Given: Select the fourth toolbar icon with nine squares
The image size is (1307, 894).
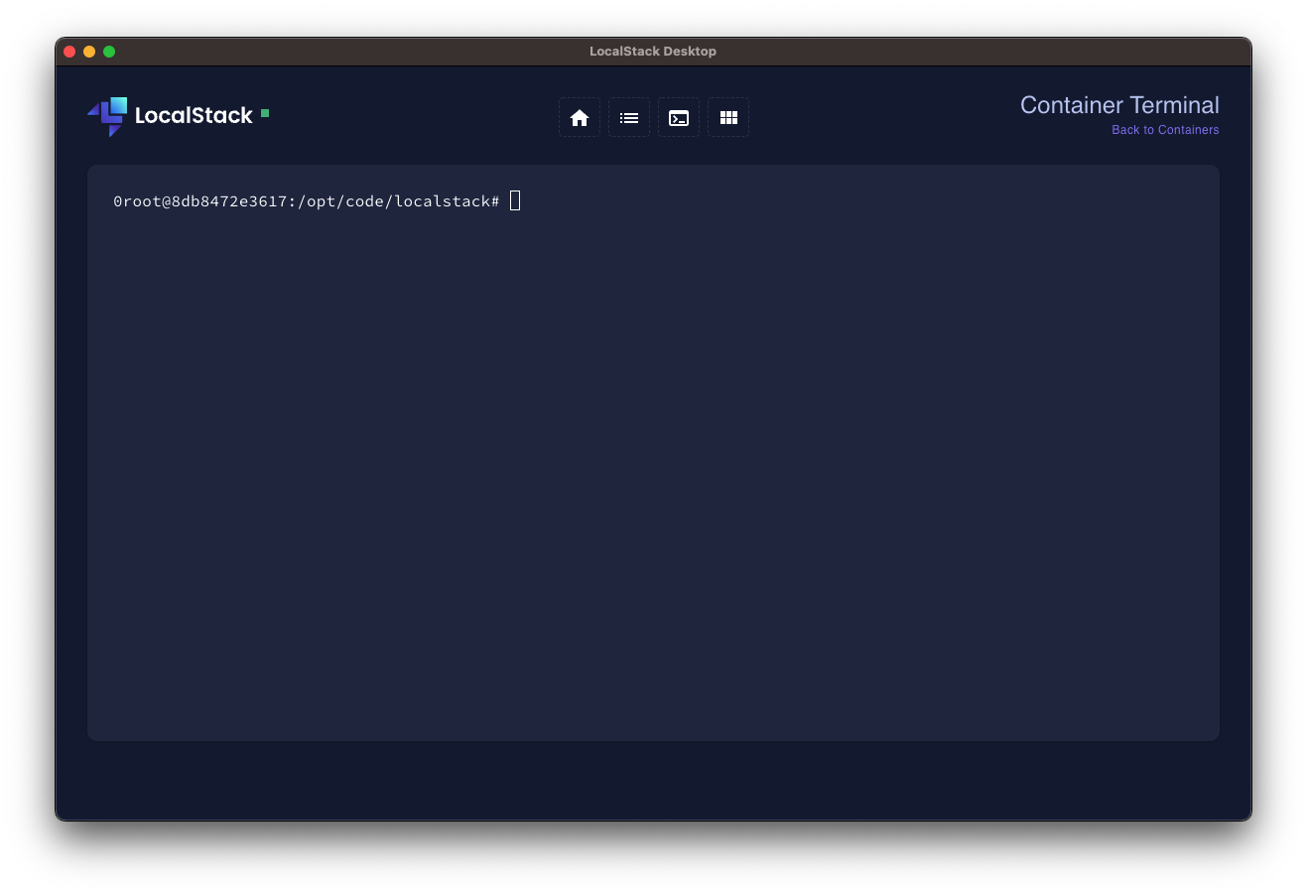Looking at the screenshot, I should [x=727, y=116].
